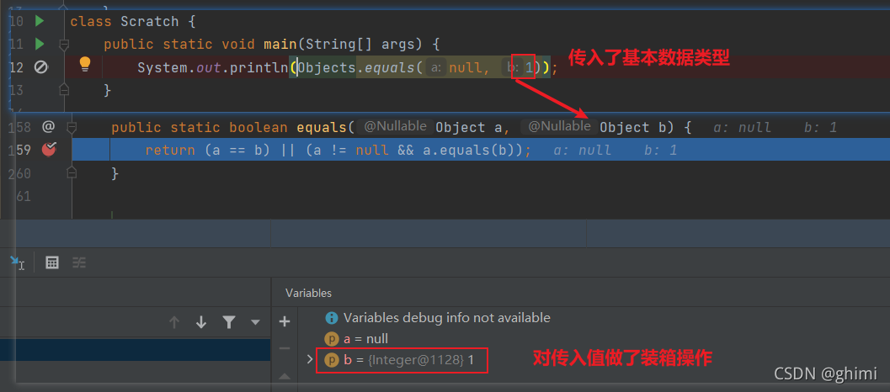Click line number 13 in the gutter

pyautogui.click(x=17, y=90)
